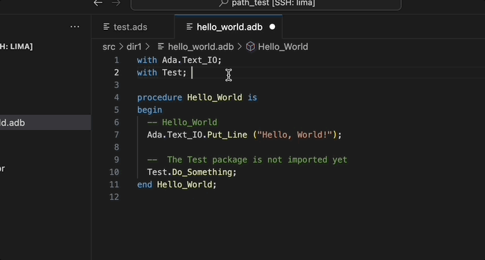
Task: Open the explorer more actions ellipsis
Action: coord(75,27)
